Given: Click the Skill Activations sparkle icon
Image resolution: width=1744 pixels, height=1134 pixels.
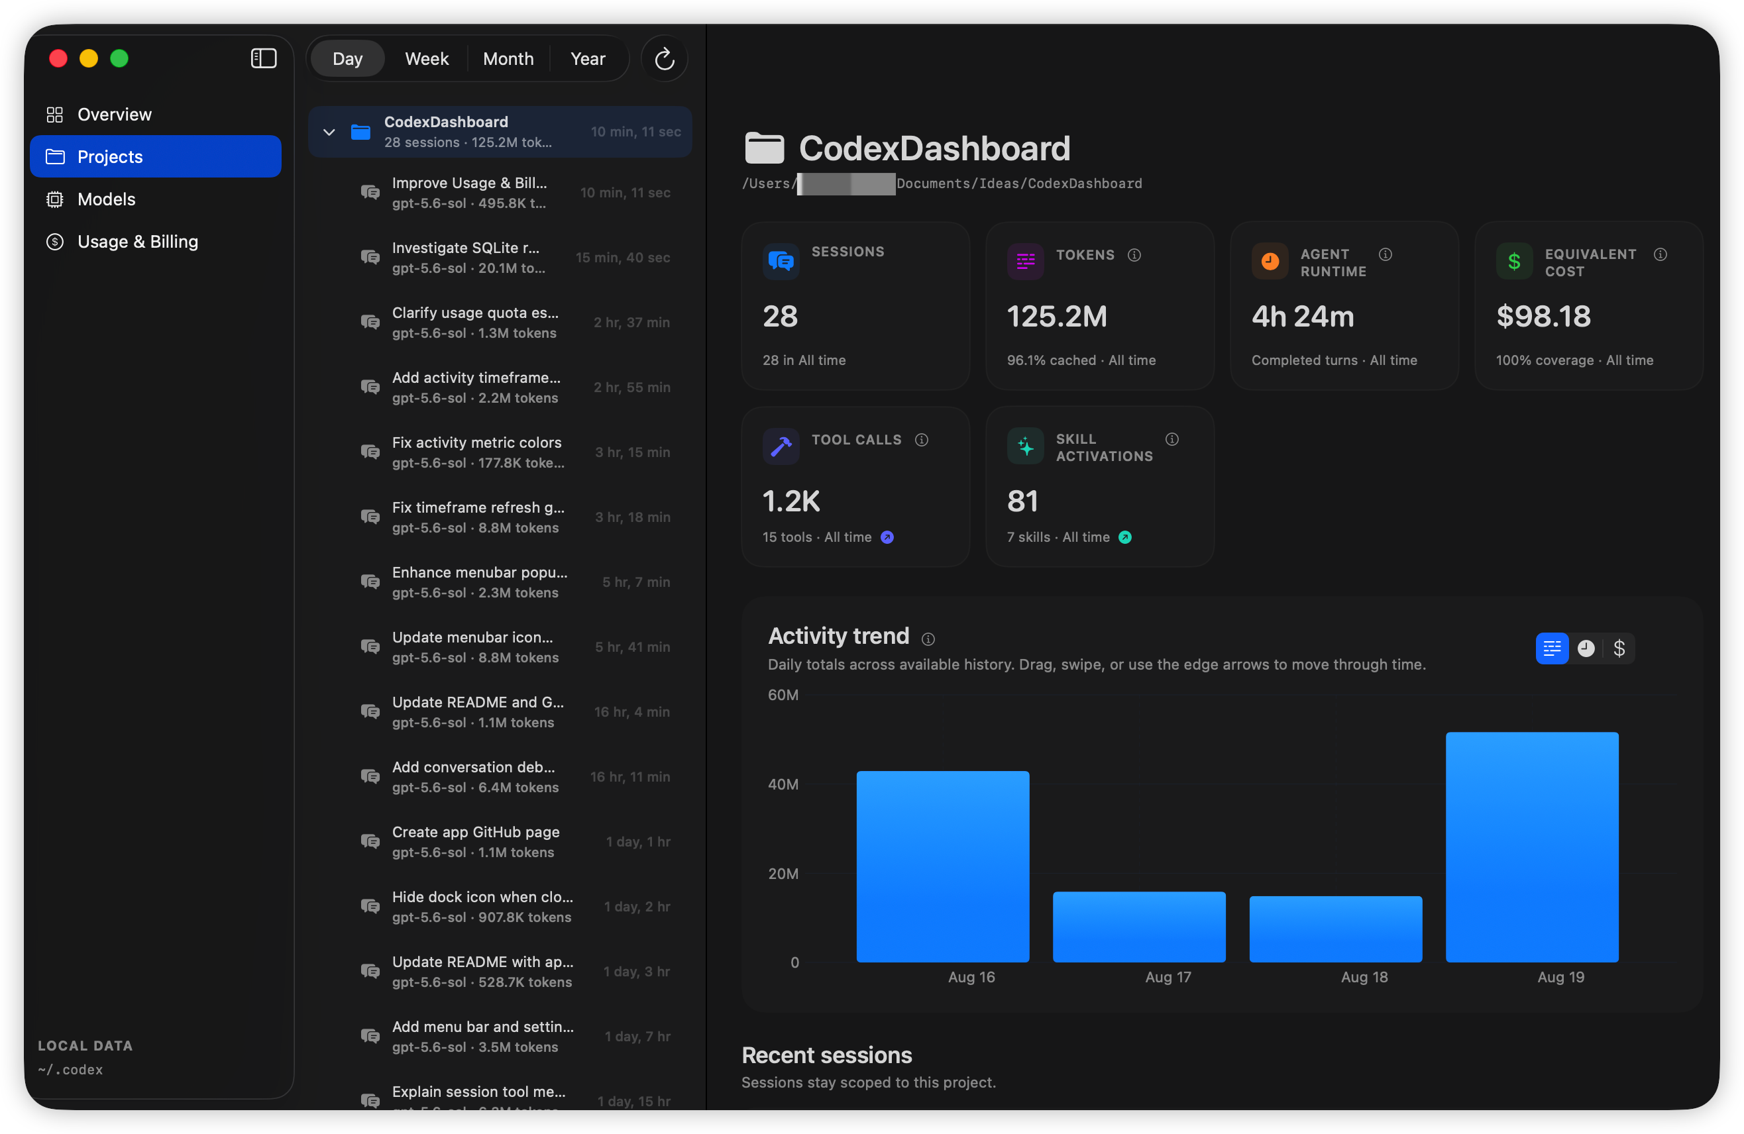Looking at the screenshot, I should point(1025,446).
